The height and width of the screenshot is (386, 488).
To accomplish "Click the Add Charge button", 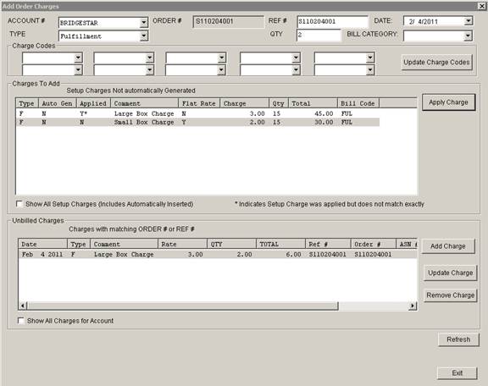I will click(x=448, y=246).
